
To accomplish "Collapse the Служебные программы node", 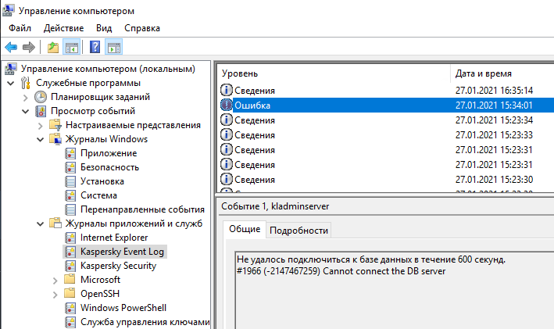I will click(11, 83).
